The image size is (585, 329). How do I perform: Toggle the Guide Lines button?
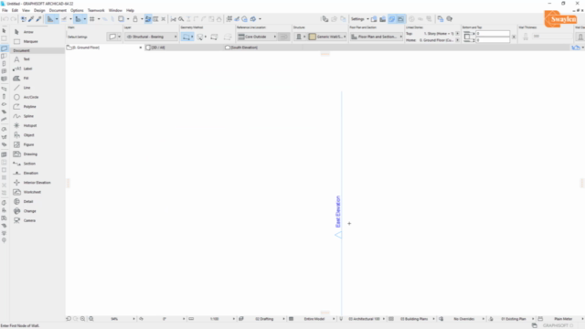click(x=50, y=19)
